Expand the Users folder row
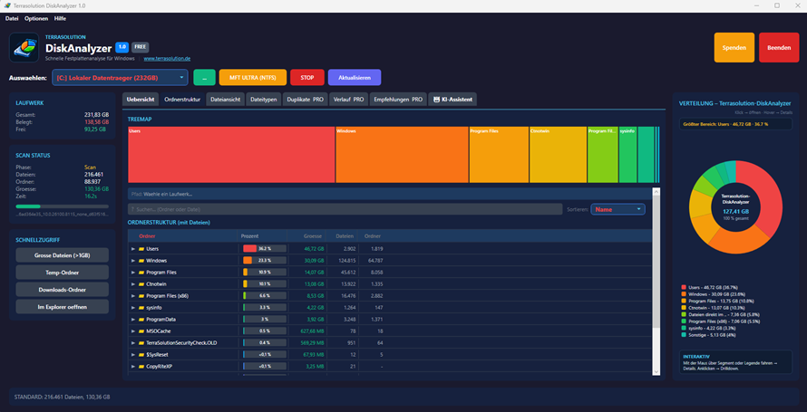Viewport: 807px width, 412px height. click(133, 249)
